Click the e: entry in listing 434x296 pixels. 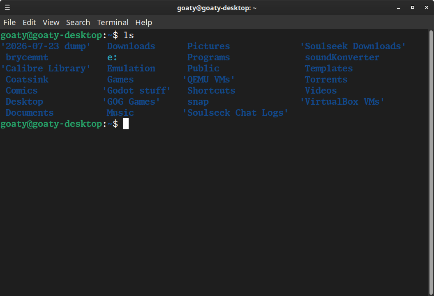[x=112, y=57]
